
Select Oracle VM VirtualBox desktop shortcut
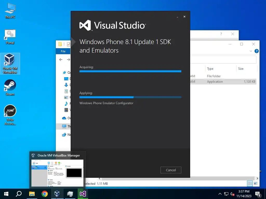coord(10,63)
